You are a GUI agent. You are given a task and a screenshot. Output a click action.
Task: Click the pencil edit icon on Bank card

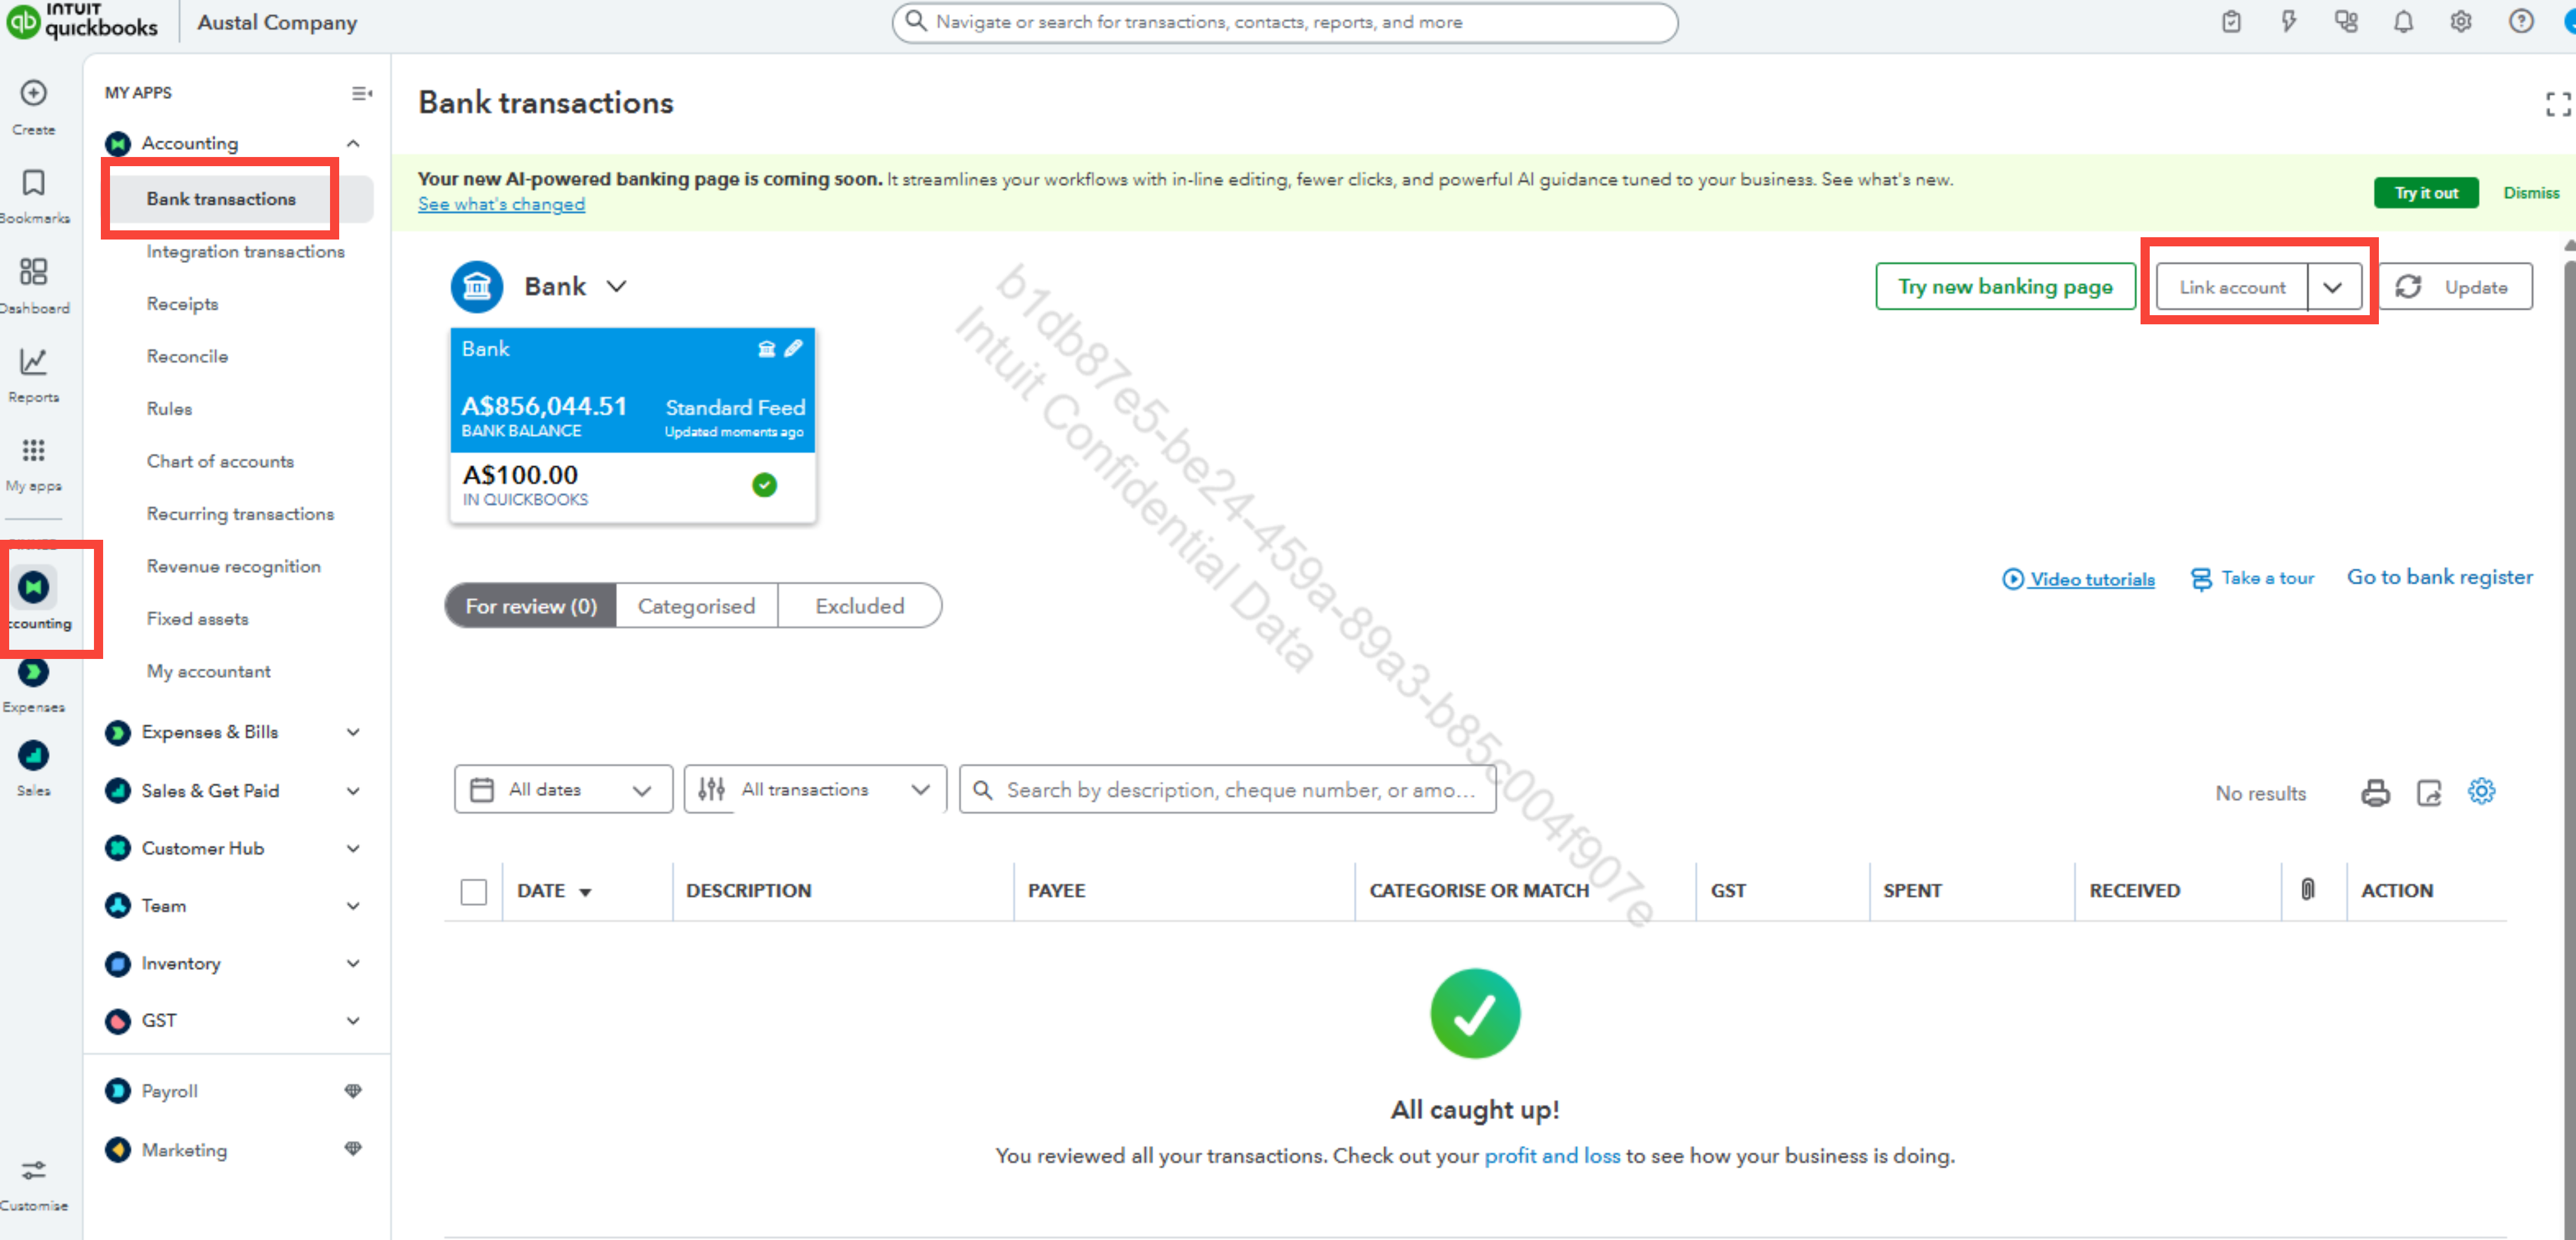793,348
